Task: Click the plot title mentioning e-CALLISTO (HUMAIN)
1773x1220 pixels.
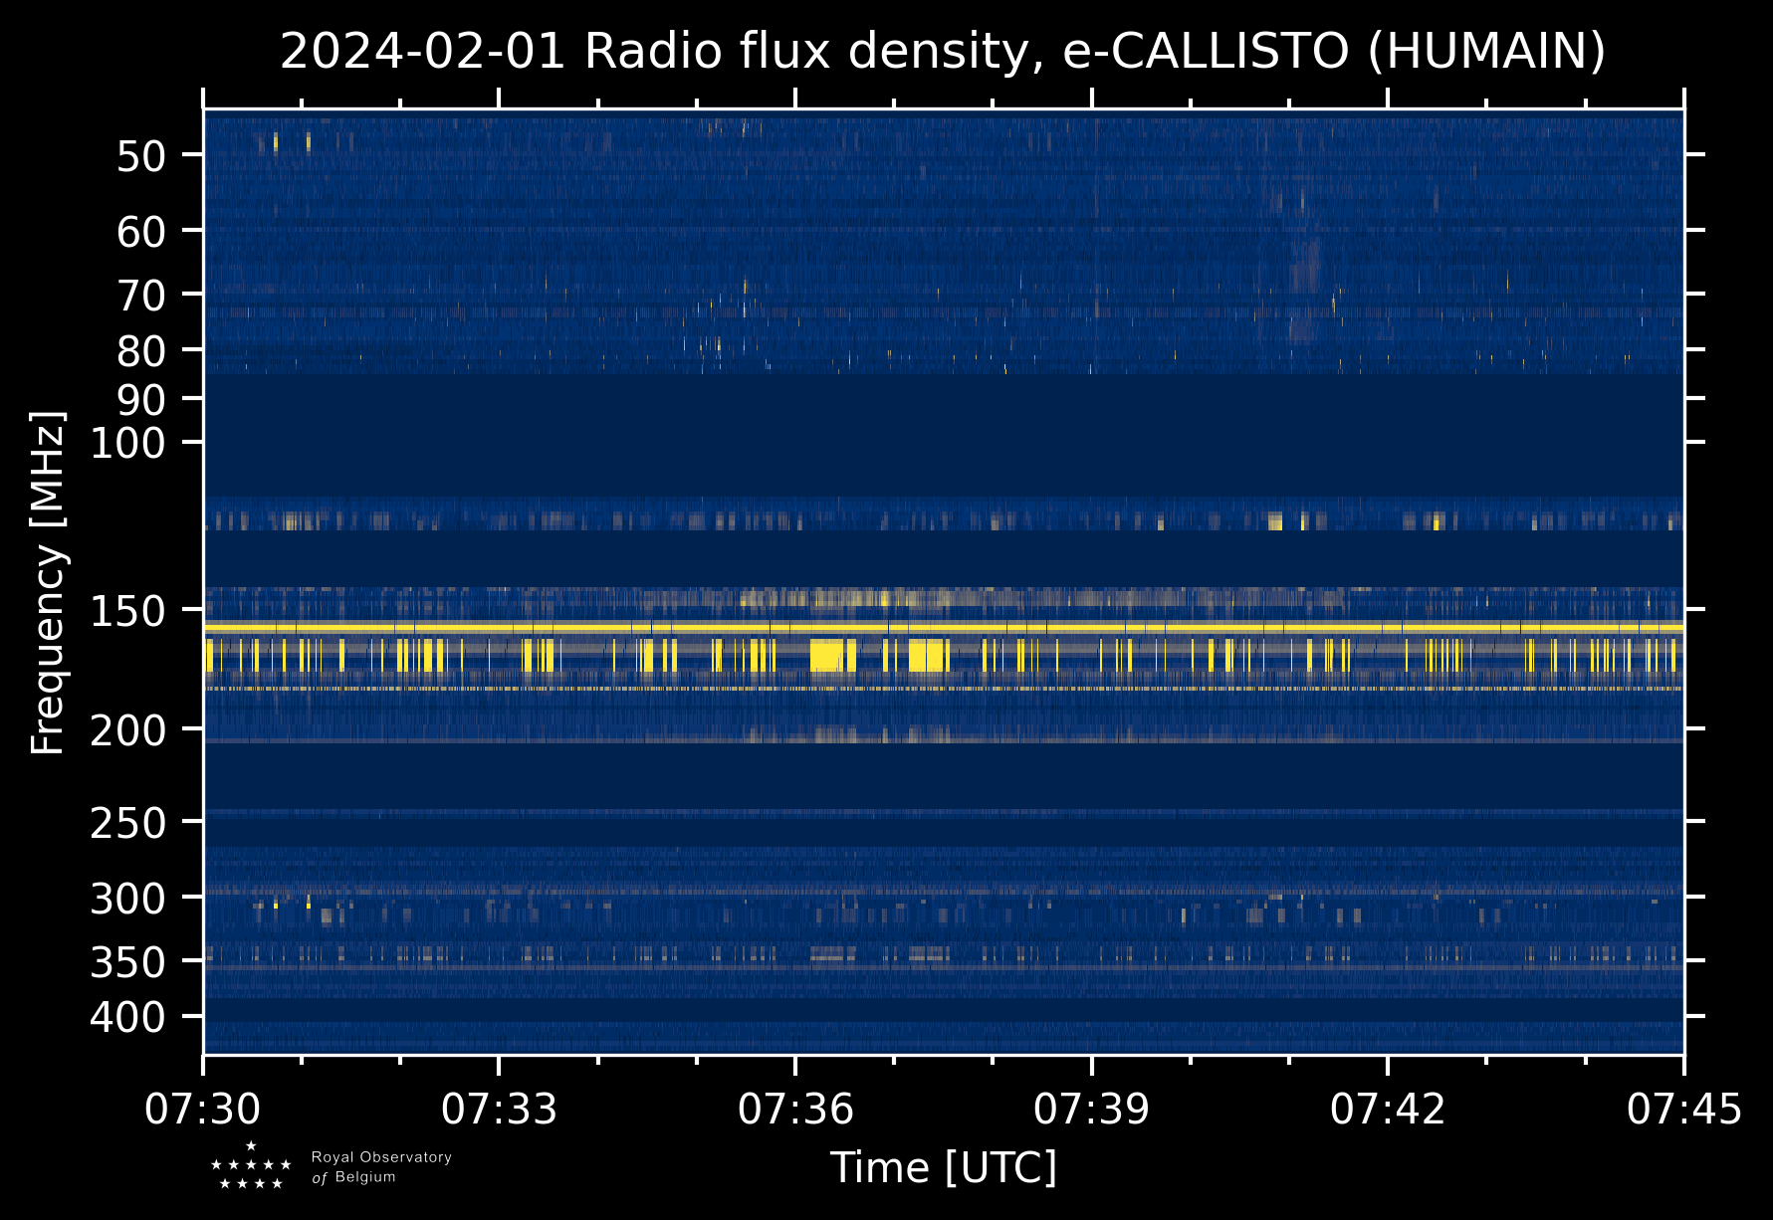Action: [943, 52]
